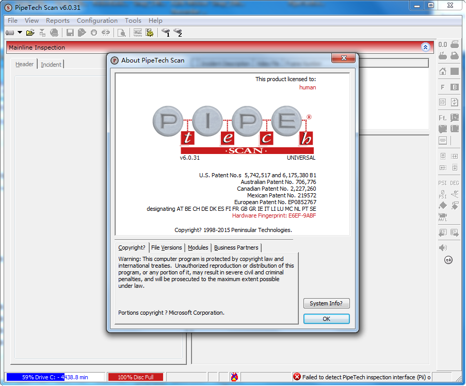Screen dimensions: 466x386
Task: Click the floppy disk save icon
Action: click(70, 33)
